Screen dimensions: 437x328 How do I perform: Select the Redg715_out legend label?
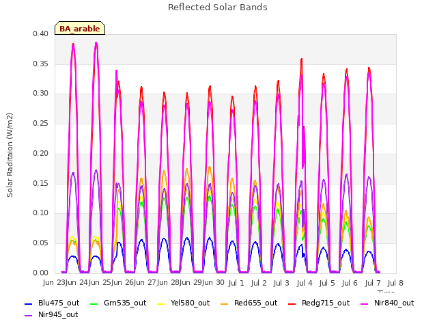tap(326, 303)
